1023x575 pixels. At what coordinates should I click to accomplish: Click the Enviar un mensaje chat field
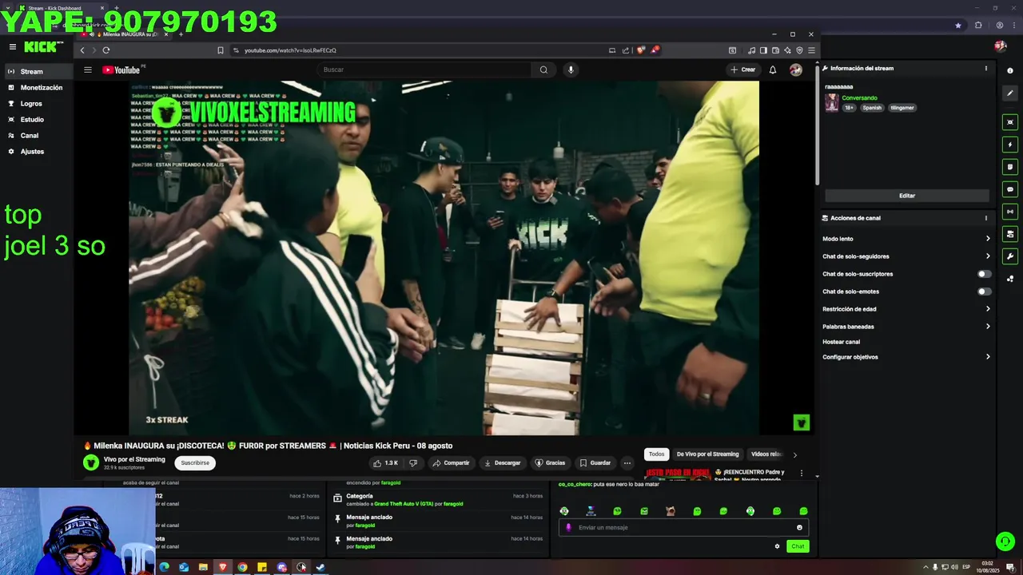click(683, 528)
